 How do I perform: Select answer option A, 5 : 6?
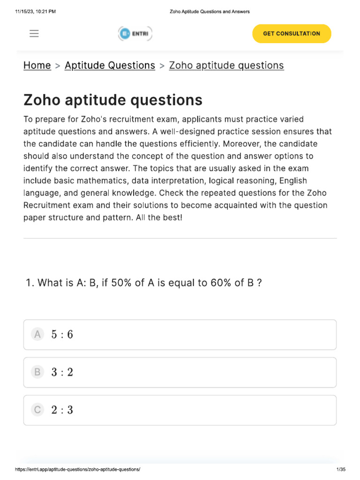click(x=180, y=335)
